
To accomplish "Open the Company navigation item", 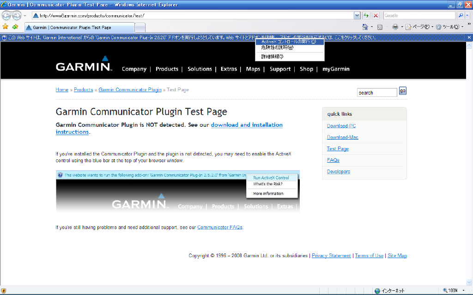I will (134, 69).
